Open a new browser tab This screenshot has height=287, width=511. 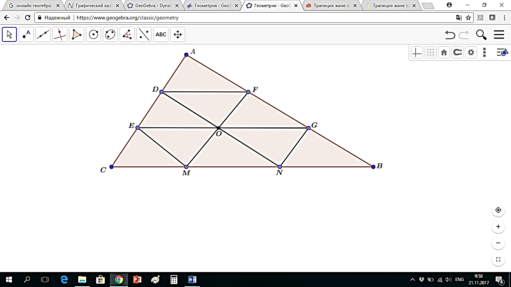(x=428, y=6)
